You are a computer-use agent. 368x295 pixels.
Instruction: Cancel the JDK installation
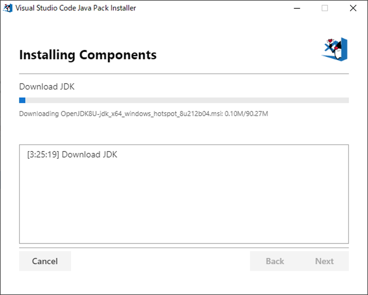45,261
